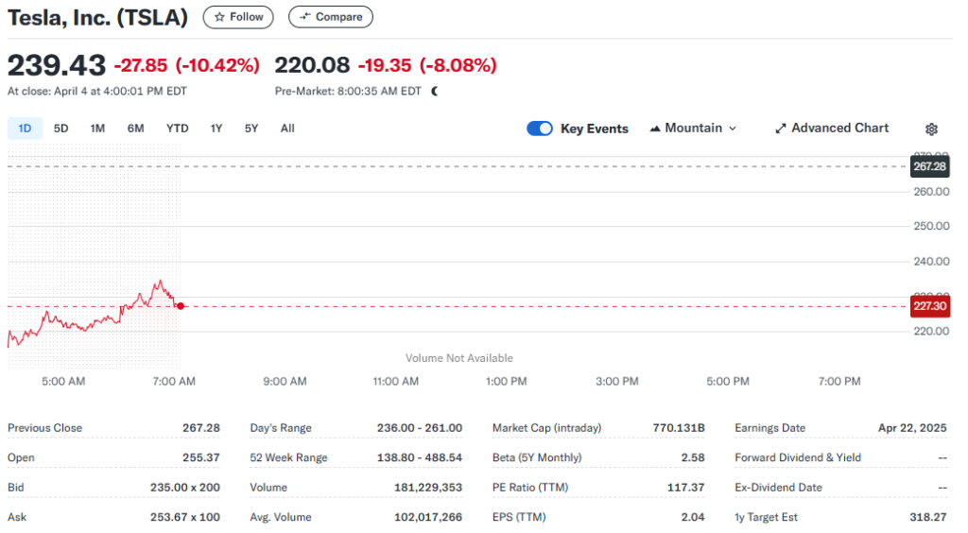The height and width of the screenshot is (533, 968).
Task: Click the Ask value 253.67 x 100
Action: pyautogui.click(x=185, y=517)
